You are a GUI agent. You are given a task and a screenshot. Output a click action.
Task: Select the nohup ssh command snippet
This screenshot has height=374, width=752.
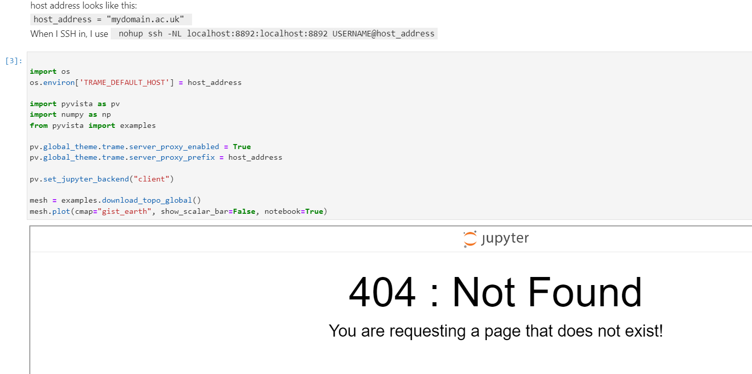pos(276,33)
